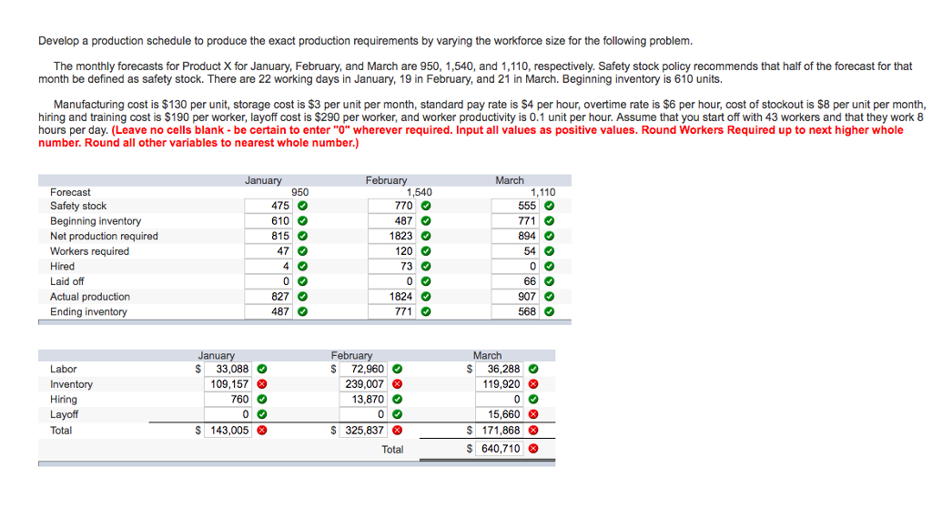
Task: Select the January Workers required field 47
Action: click(x=268, y=251)
